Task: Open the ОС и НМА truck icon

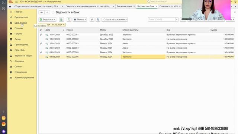Action: pos(11,50)
